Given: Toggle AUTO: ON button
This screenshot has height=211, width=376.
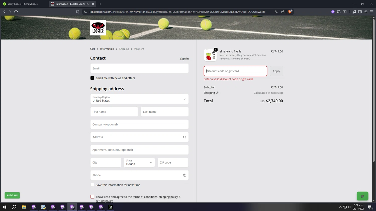Looking at the screenshot, I should coord(12,195).
